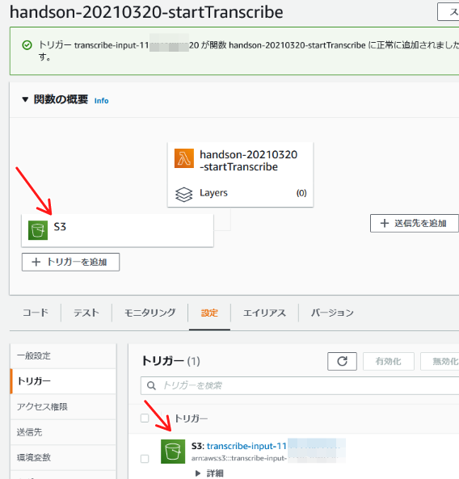The width and height of the screenshot is (459, 479).
Task: Switch to the バージョン tab
Action: (x=332, y=313)
